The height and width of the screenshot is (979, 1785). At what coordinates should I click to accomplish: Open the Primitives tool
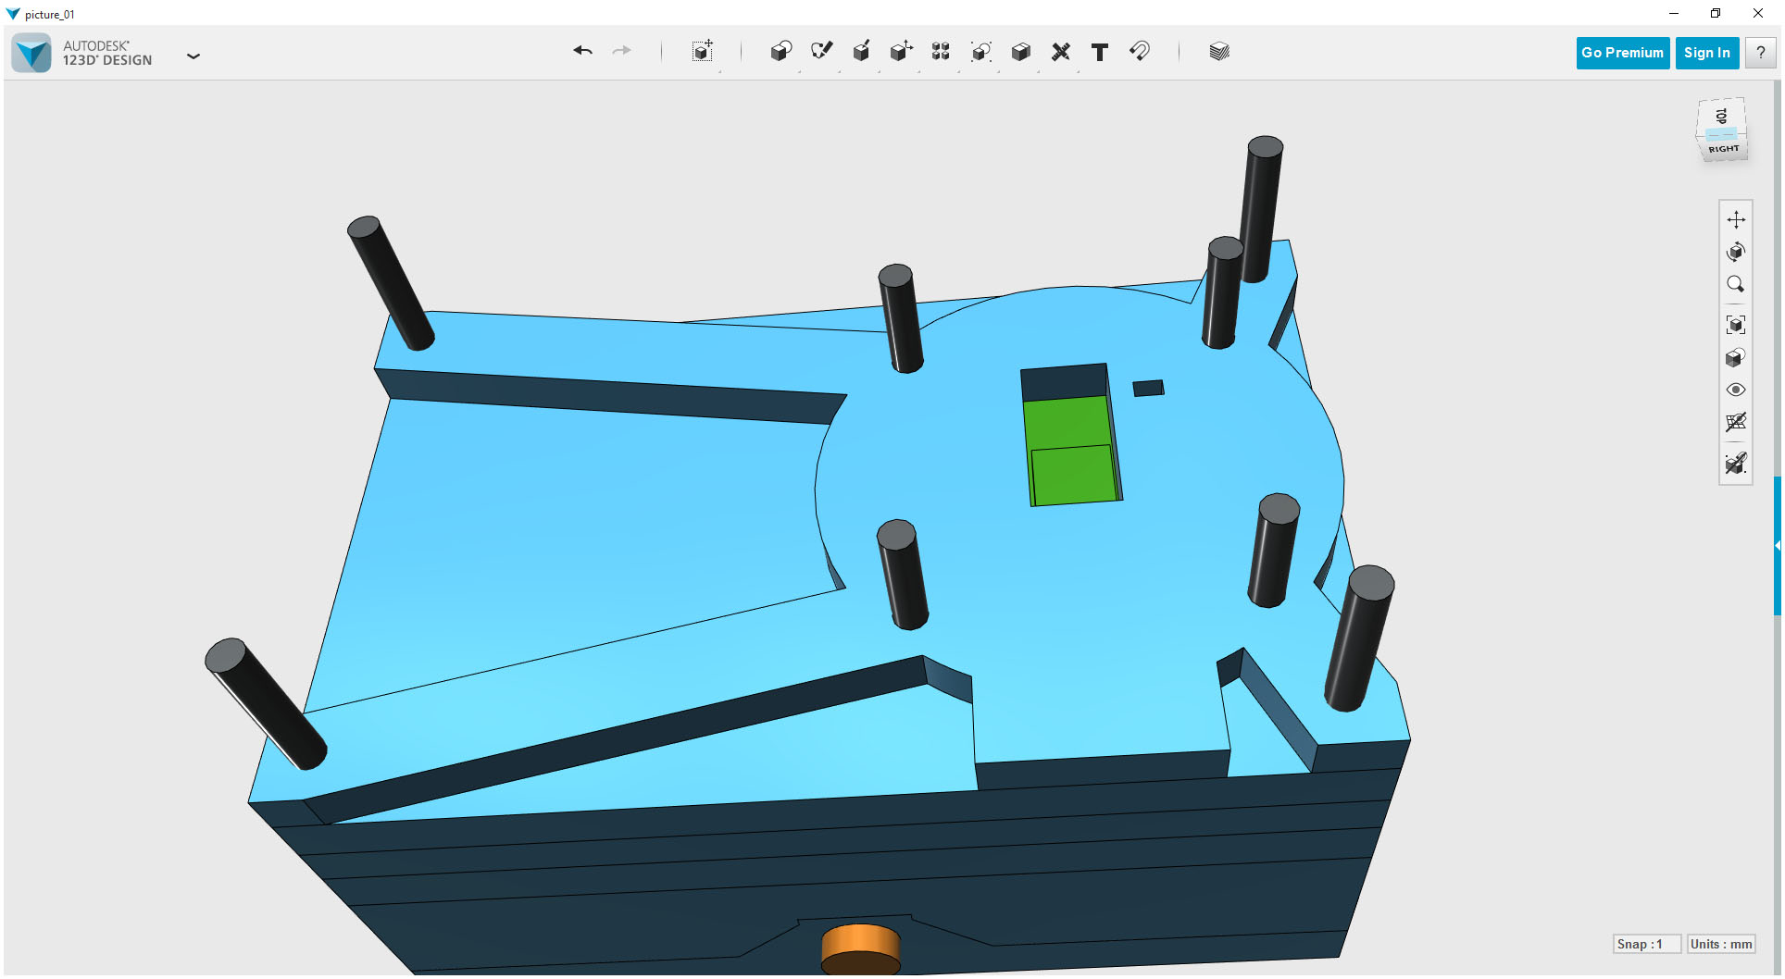point(780,52)
